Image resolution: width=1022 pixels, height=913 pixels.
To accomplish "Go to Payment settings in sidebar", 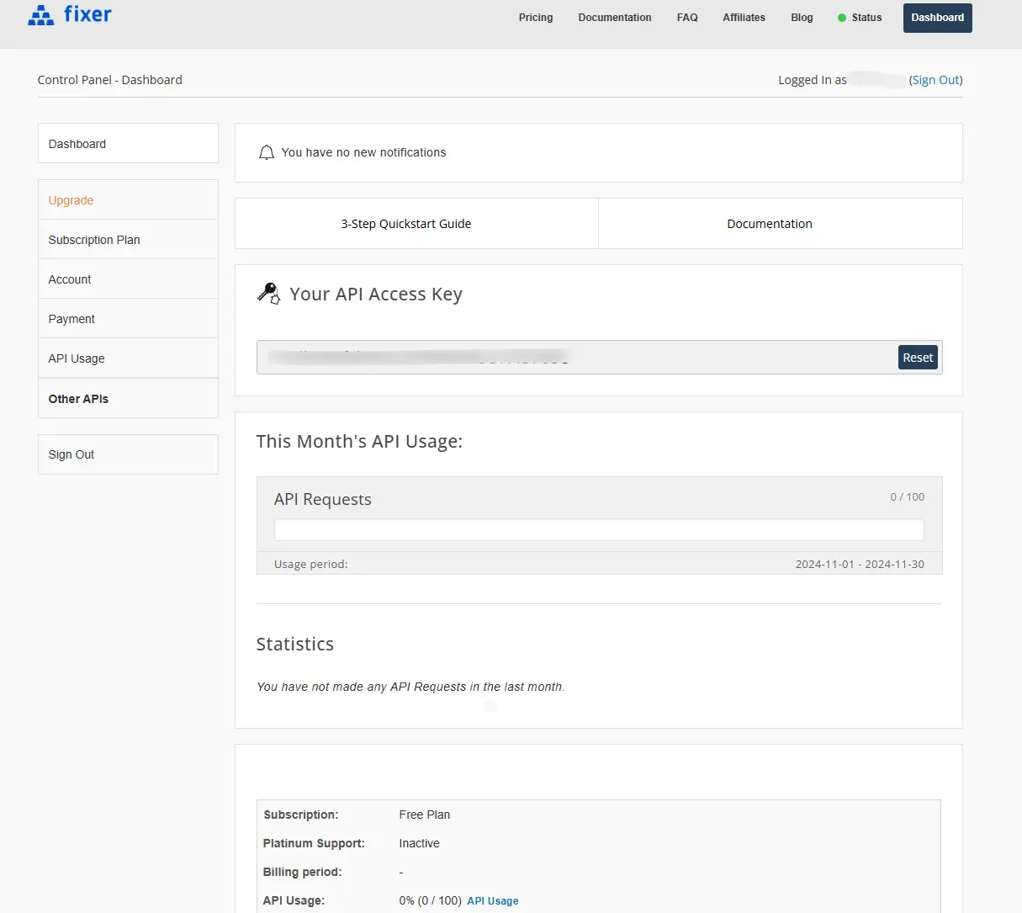I will tap(71, 319).
